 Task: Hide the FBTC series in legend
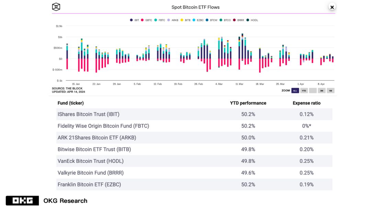coord(160,20)
